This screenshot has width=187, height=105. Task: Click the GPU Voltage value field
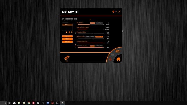pos(108,34)
